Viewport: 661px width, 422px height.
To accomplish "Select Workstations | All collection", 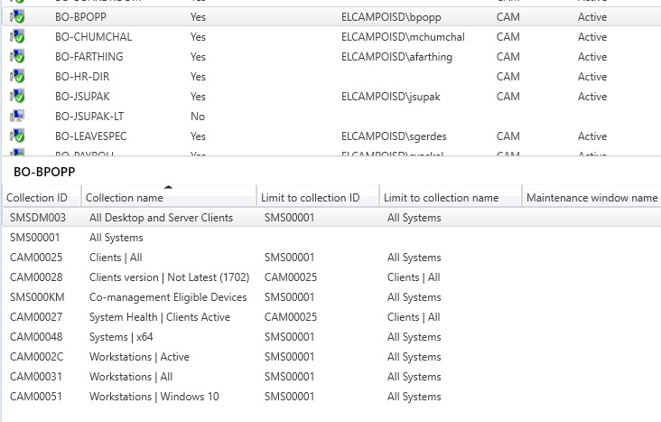I will coord(131,376).
